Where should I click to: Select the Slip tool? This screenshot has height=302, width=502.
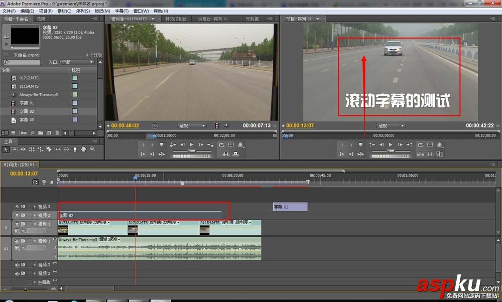click(58, 149)
